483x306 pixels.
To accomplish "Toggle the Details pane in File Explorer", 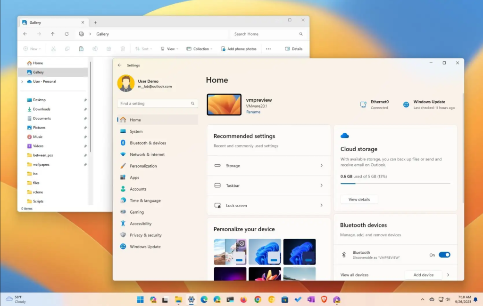I will coord(293,49).
